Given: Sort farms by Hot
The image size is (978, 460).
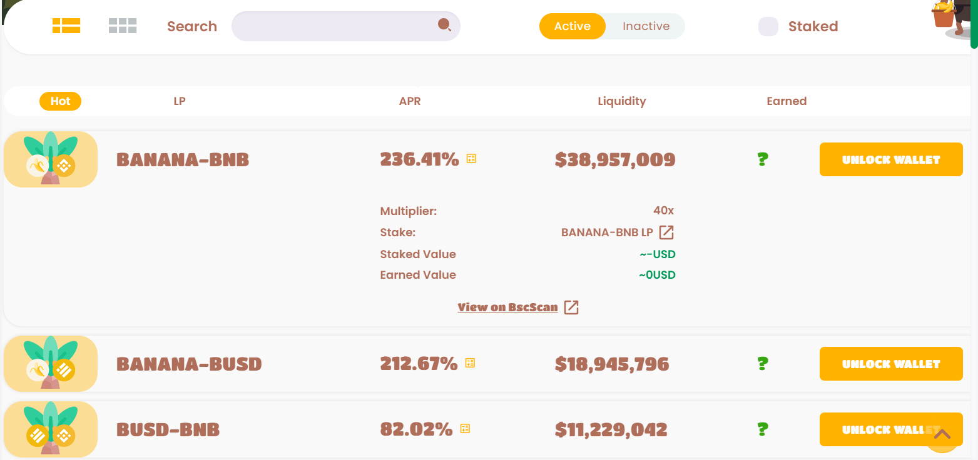Looking at the screenshot, I should tap(61, 101).
